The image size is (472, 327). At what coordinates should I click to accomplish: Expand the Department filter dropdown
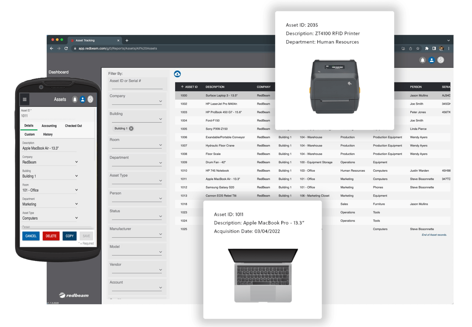[x=160, y=163]
